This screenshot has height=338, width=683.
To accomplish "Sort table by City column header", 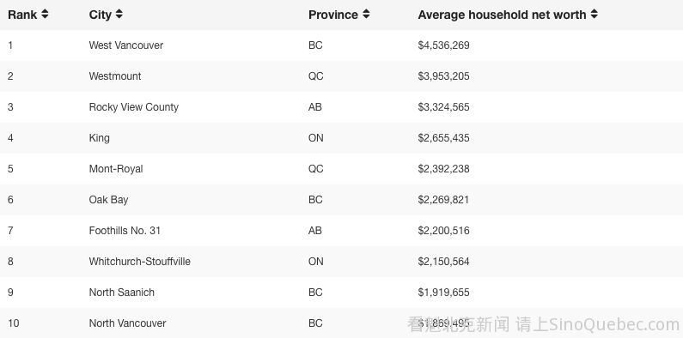I will pyautogui.click(x=101, y=15).
